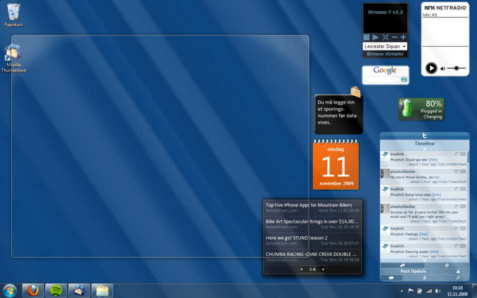Open headline Top Five iPhone Apps for Mountain Bikers
Screen dimensions: 477x298
[309, 205]
